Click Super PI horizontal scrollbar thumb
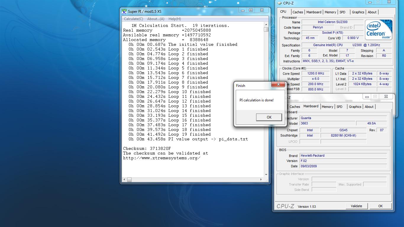The height and width of the screenshot is (227, 404). (x=129, y=179)
